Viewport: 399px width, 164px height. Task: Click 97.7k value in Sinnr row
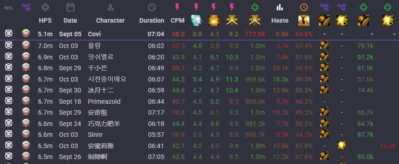pos(365,135)
